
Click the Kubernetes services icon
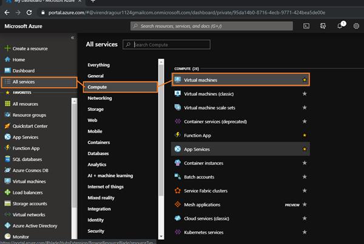pos(178,232)
